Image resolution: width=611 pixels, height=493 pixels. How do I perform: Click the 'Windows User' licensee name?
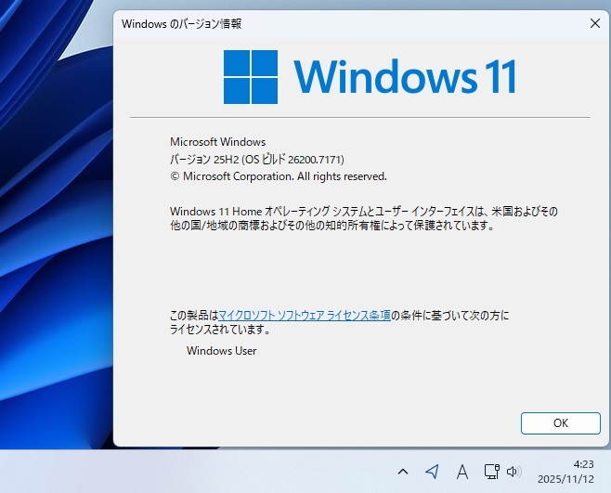tap(221, 351)
